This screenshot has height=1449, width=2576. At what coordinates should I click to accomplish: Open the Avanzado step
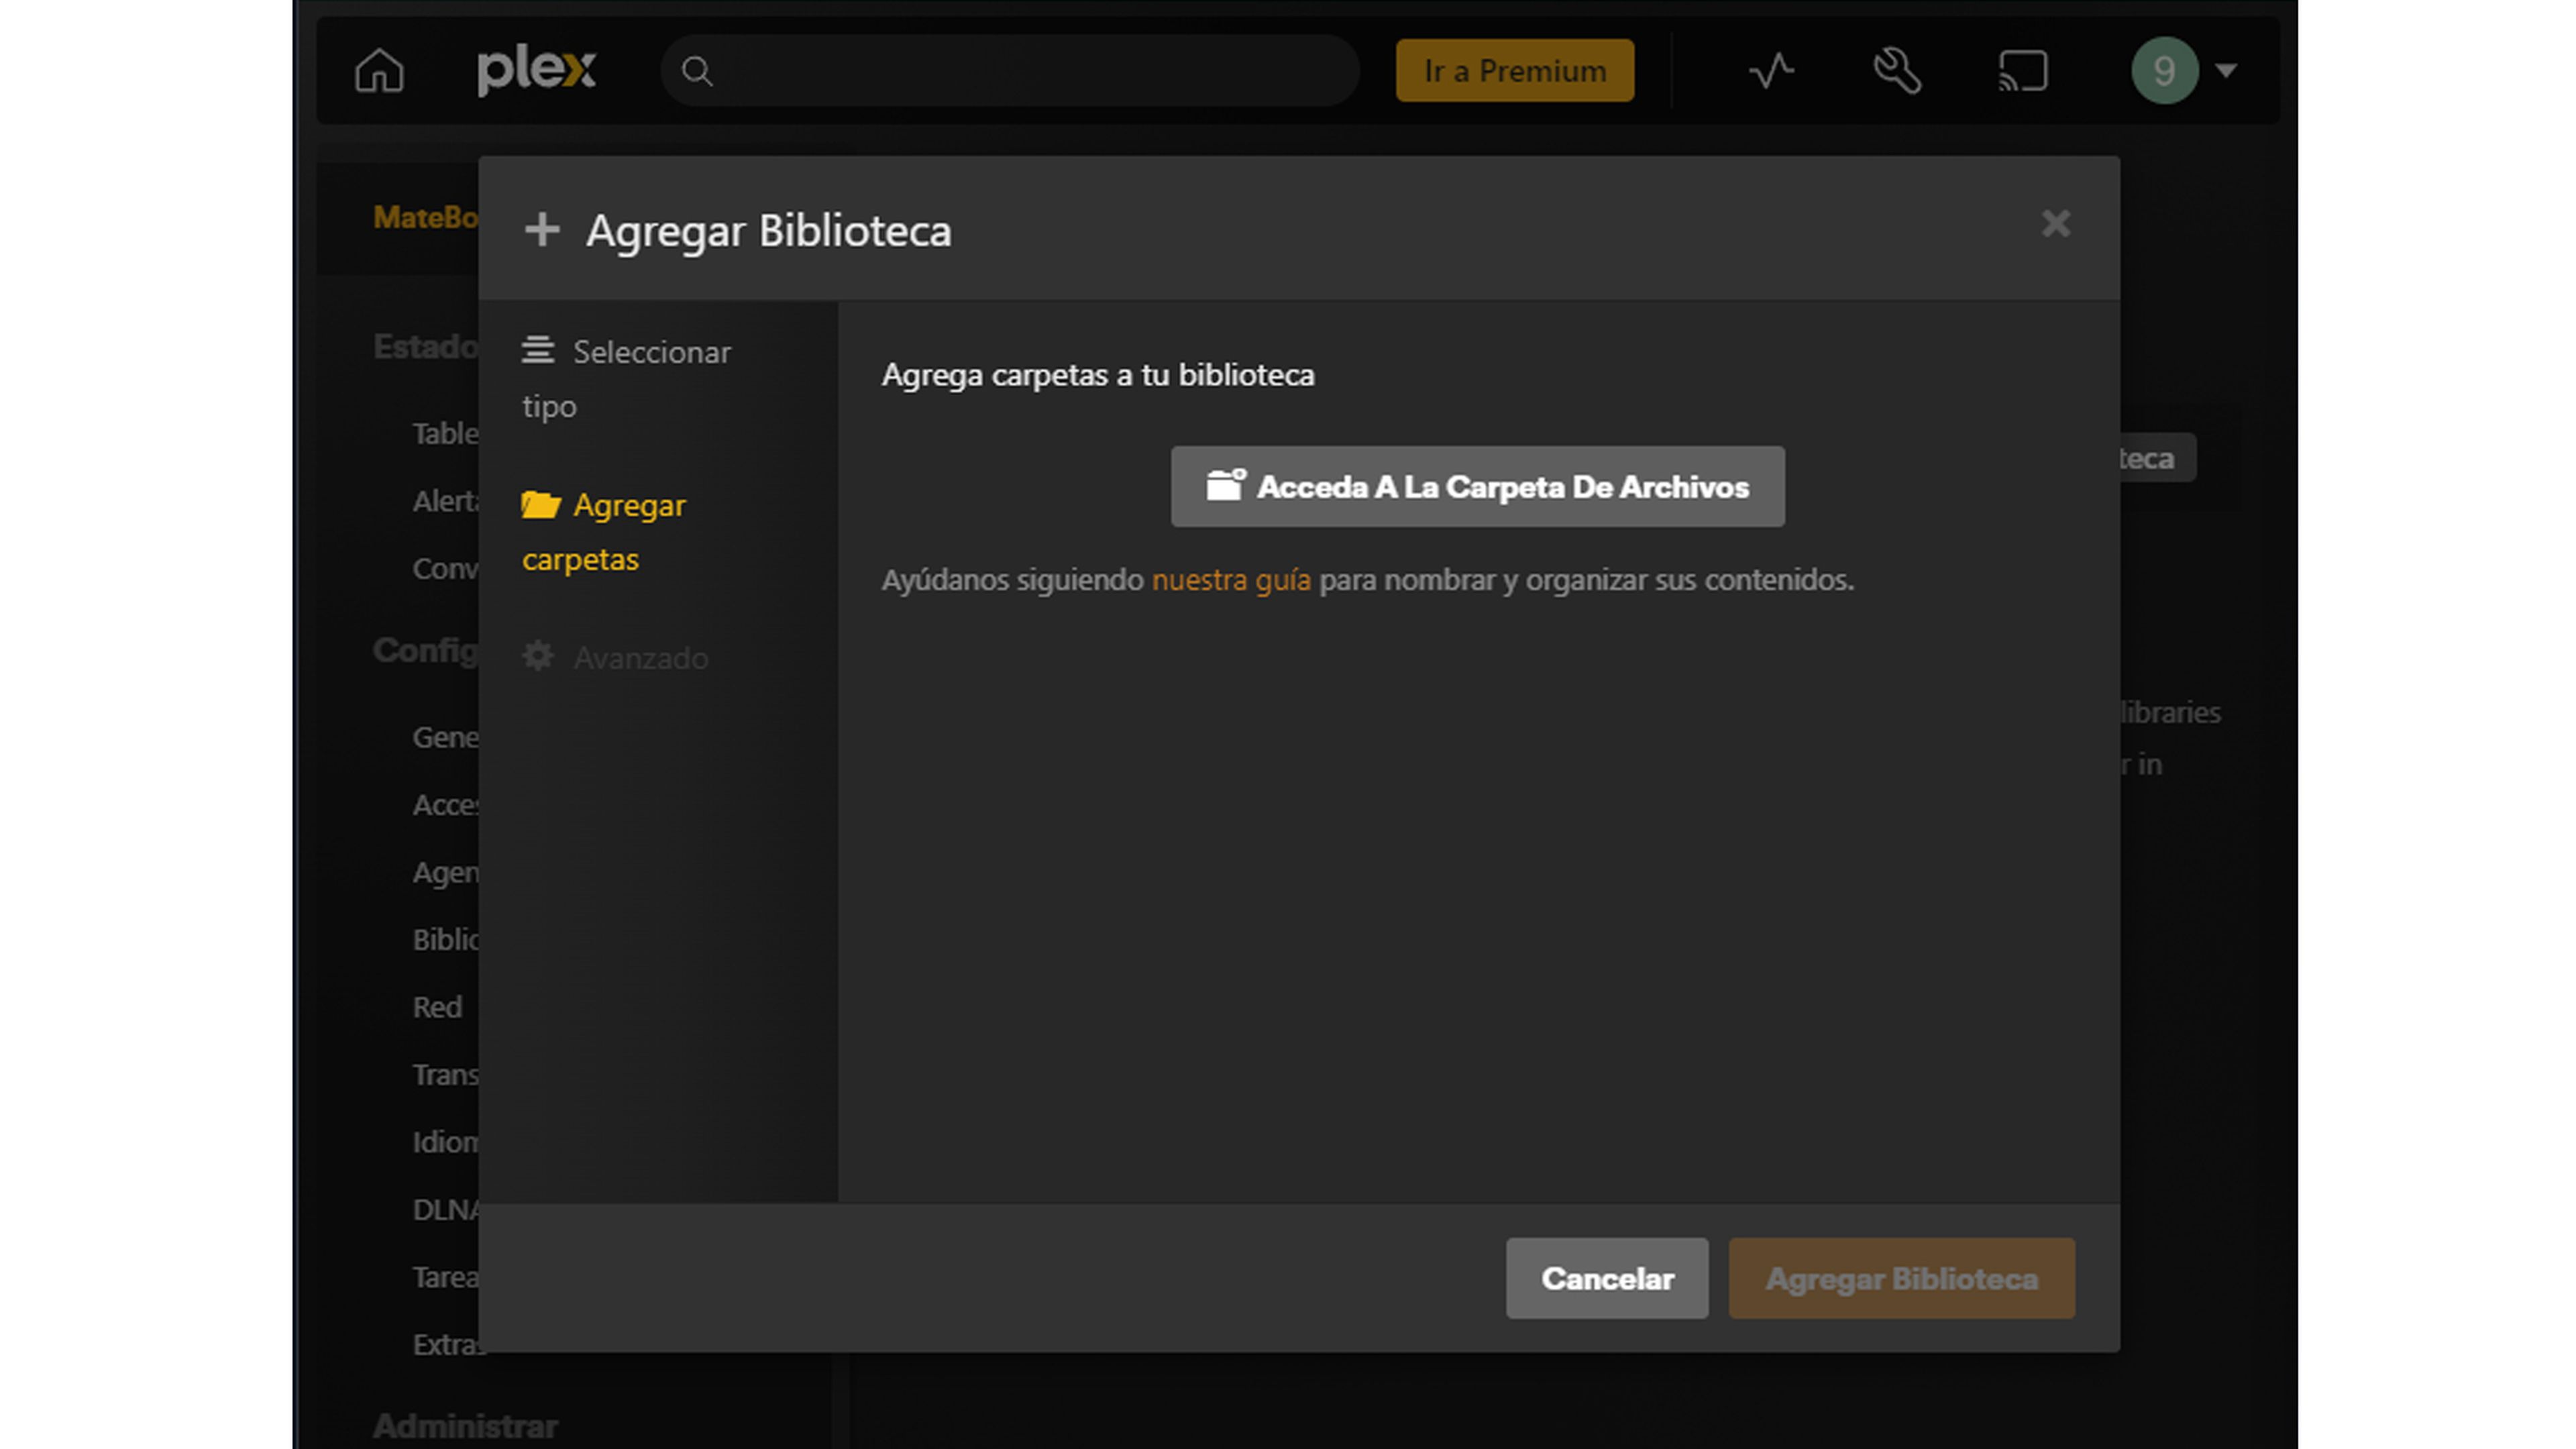[616, 658]
